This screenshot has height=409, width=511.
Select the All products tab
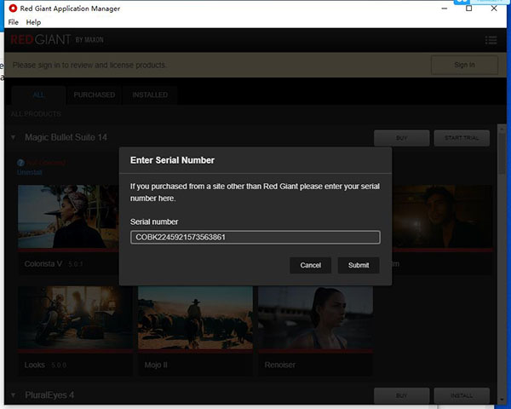(x=39, y=95)
